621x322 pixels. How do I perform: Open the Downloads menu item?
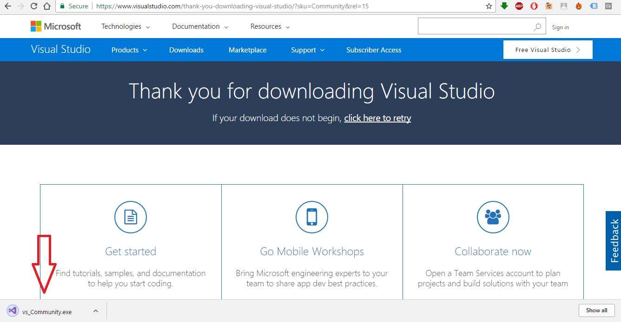(186, 50)
